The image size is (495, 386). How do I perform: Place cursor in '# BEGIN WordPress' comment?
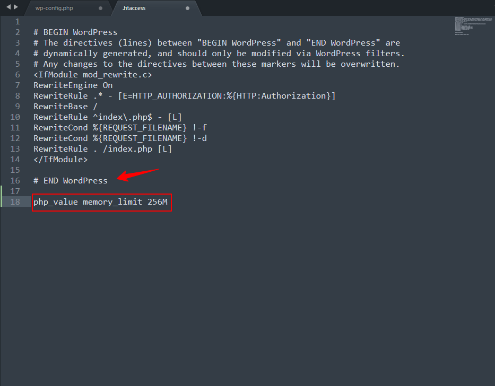(75, 32)
